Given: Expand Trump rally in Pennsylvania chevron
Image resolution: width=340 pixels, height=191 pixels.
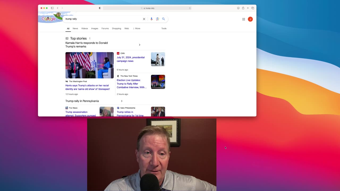Looking at the screenshot, I should coord(122,101).
